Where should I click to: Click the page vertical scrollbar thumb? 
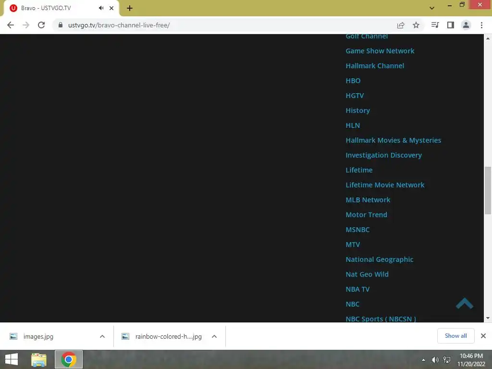click(488, 190)
